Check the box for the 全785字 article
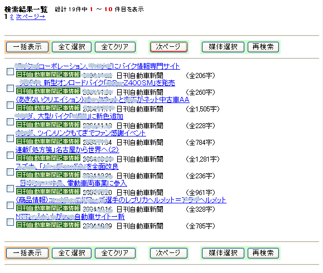The image size is (323, 273). coord(10,222)
